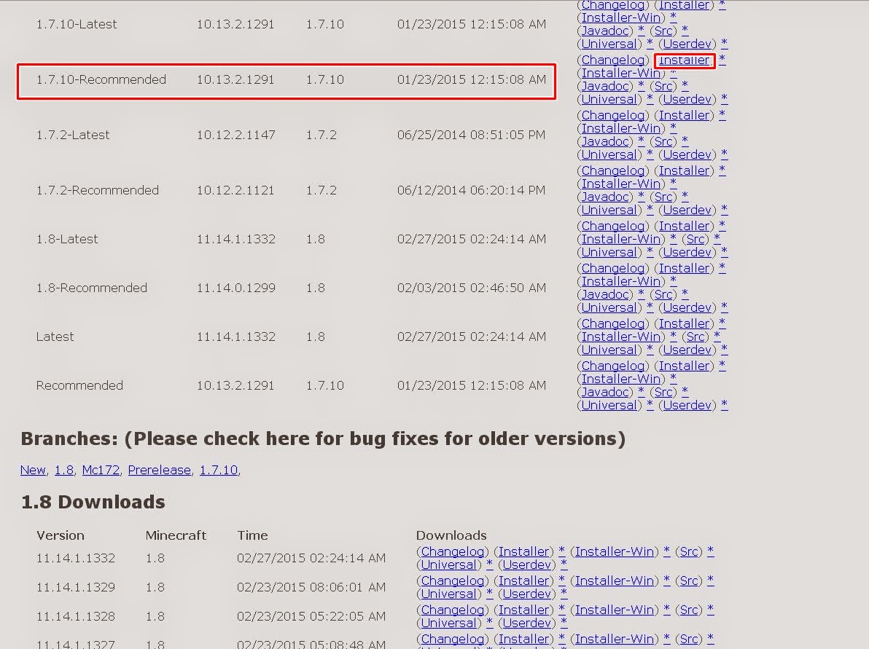Click asterisk after Installer in 1.7.2-Latest row

click(x=722, y=114)
